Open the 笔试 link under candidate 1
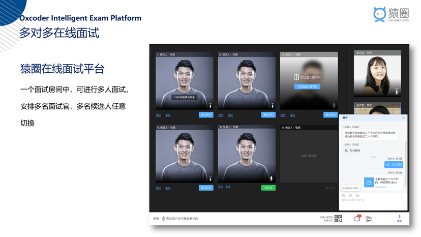The width and height of the screenshot is (421, 237). pyautogui.click(x=168, y=115)
